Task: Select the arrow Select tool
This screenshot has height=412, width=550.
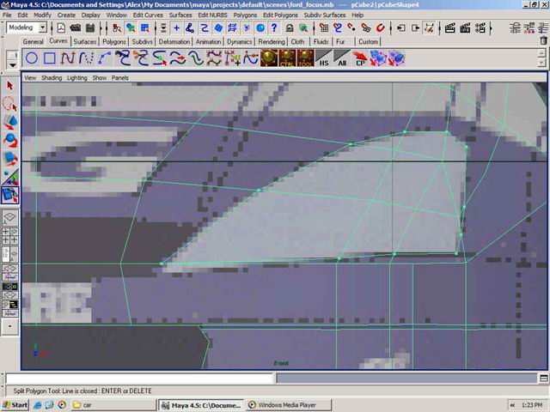Action: tap(10, 85)
